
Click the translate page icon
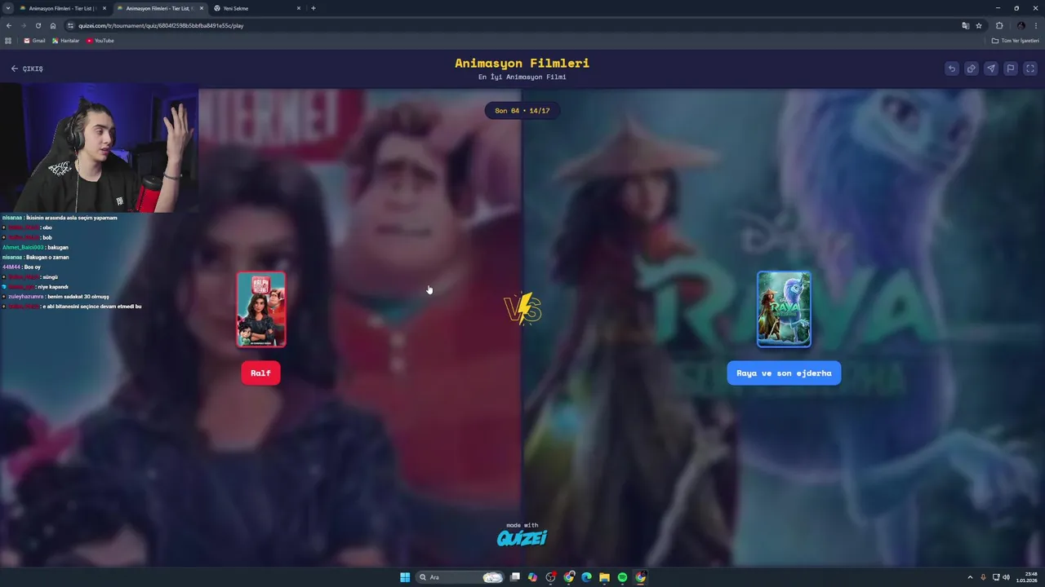pyautogui.click(x=965, y=25)
